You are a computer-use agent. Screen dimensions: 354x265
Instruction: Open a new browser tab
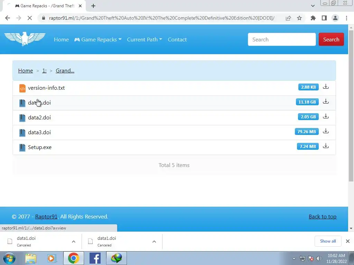click(x=93, y=6)
